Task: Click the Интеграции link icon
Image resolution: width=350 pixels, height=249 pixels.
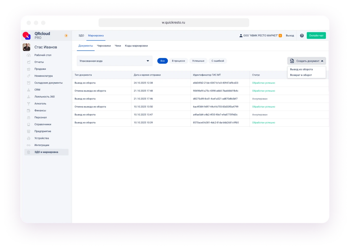Action: point(29,145)
